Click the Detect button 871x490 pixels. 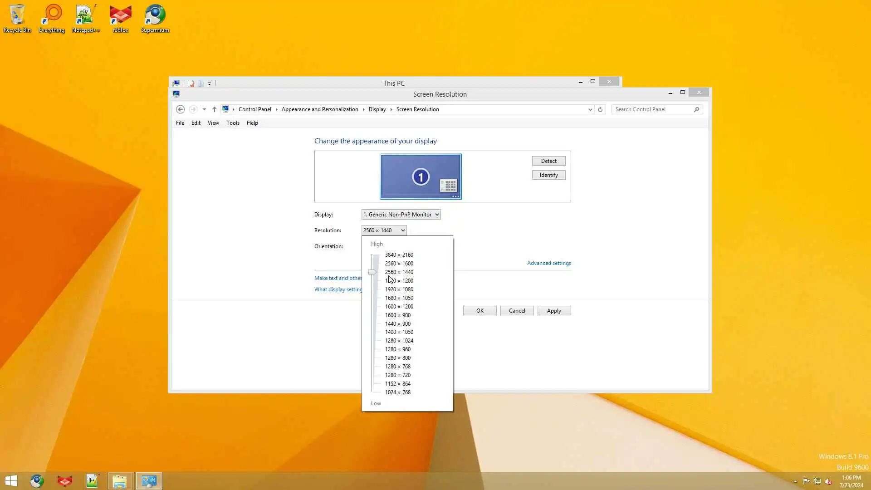click(548, 161)
